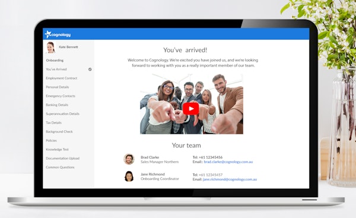Open the Employment Contract section
Image resolution: width=356 pixels, height=218 pixels.
pos(62,78)
